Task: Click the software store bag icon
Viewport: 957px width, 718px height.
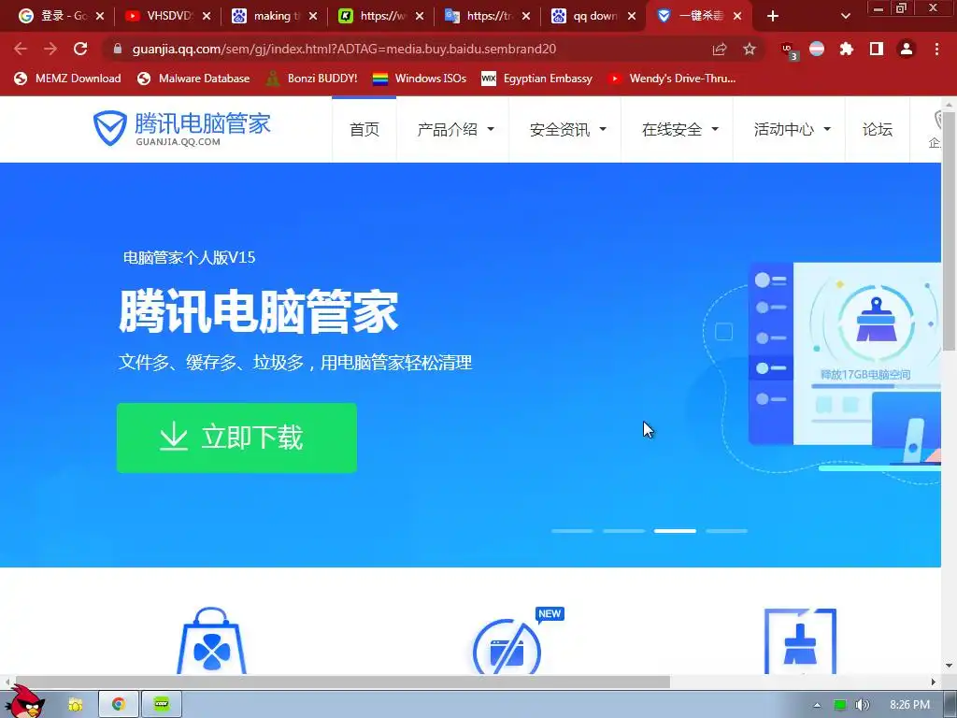Action: pos(211,641)
